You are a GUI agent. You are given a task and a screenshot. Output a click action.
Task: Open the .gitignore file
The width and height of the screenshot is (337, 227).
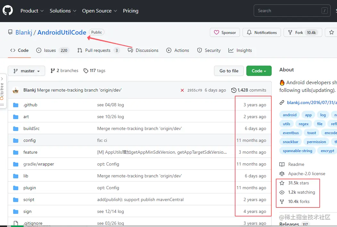[x=33, y=223]
